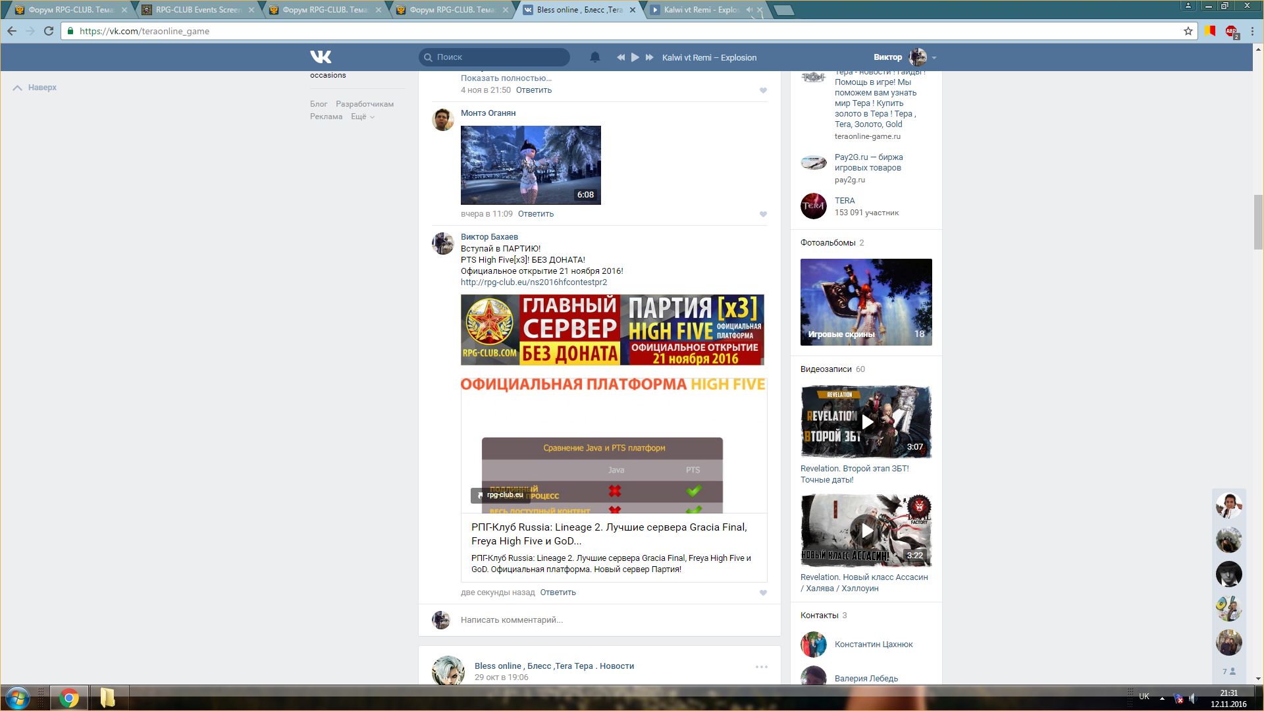
Task: Open the Игровые скрины album
Action: [x=866, y=302]
